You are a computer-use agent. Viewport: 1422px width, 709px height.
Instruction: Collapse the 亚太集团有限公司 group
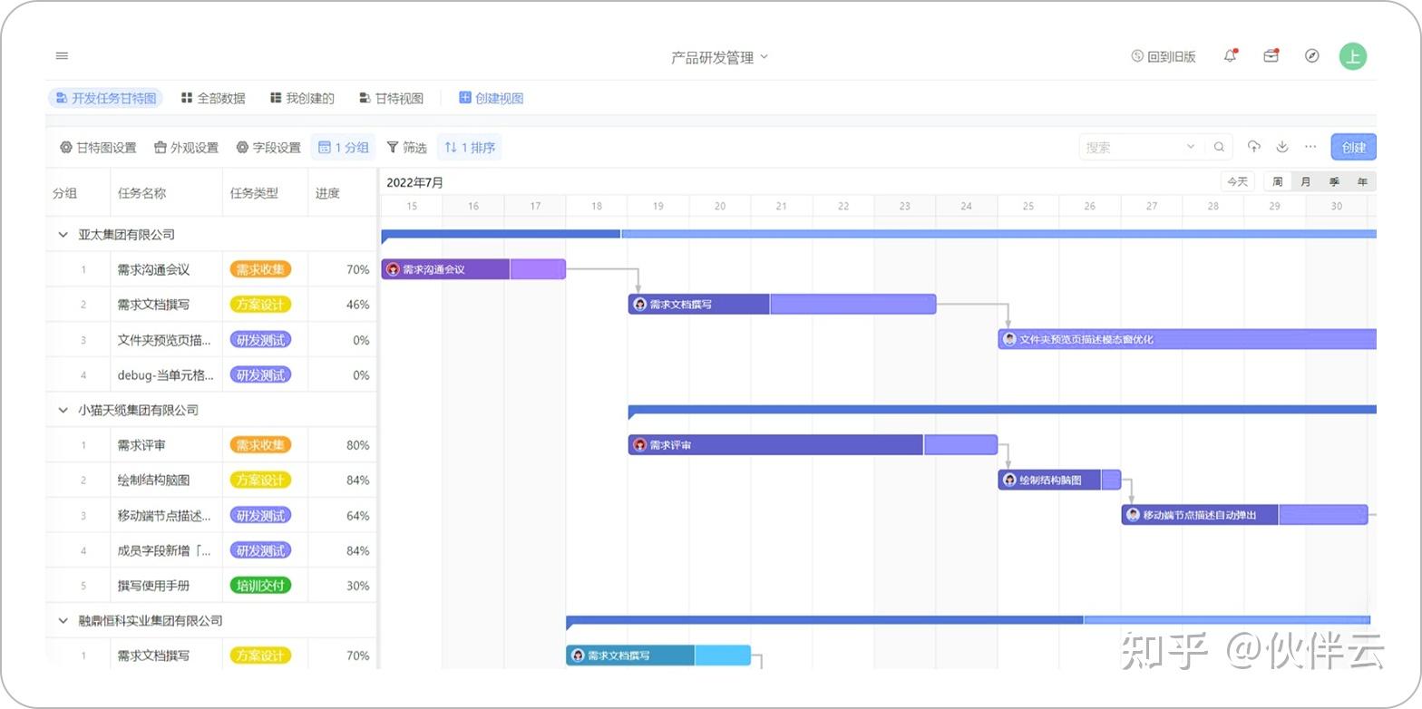63,235
